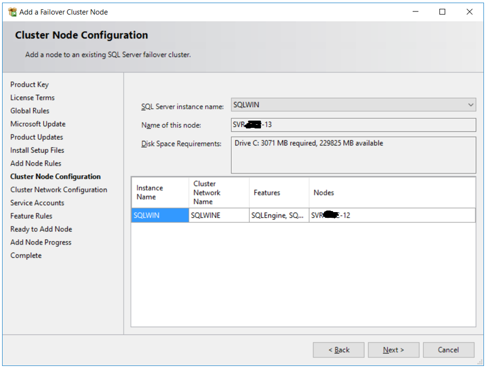Click the Nodes column header
This screenshot has width=485, height=367.
(392, 192)
